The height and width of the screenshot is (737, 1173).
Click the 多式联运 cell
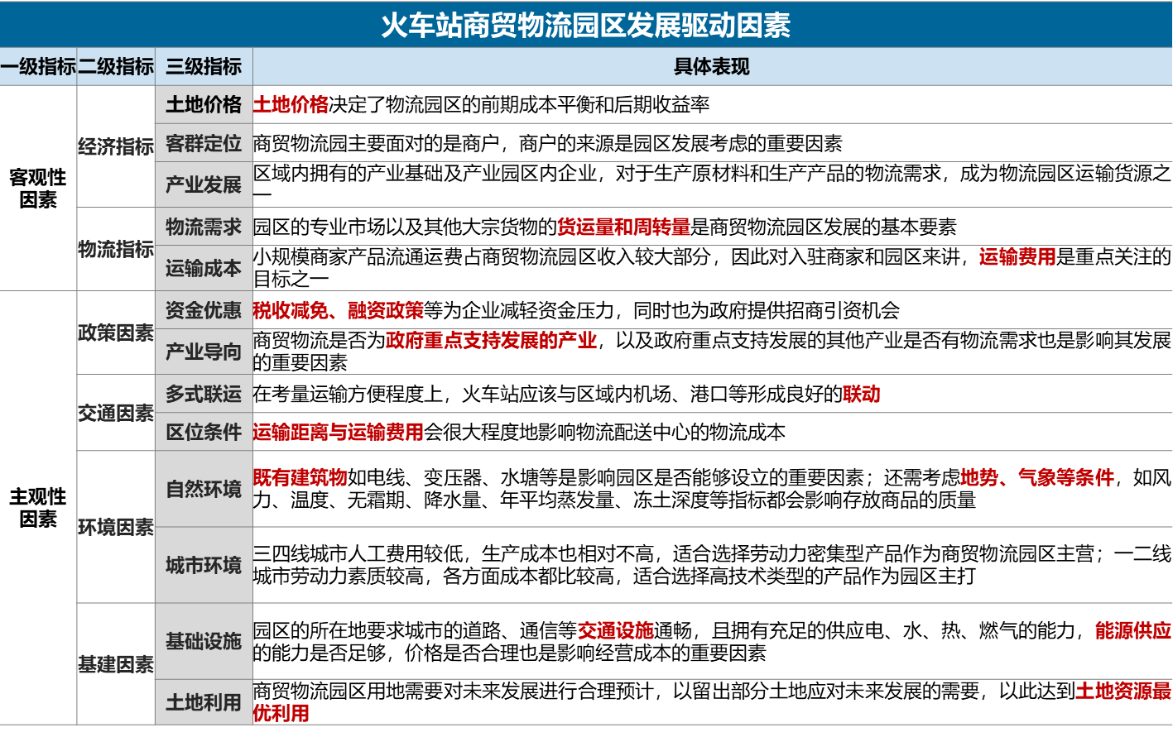coord(204,394)
